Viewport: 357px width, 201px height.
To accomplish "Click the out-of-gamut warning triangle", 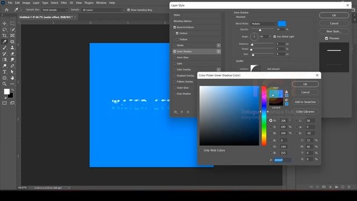I will point(286,92).
